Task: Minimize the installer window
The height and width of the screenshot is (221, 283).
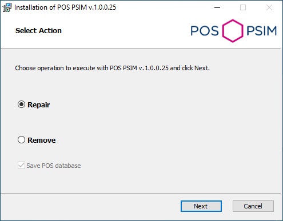Action: pyautogui.click(x=217, y=7)
